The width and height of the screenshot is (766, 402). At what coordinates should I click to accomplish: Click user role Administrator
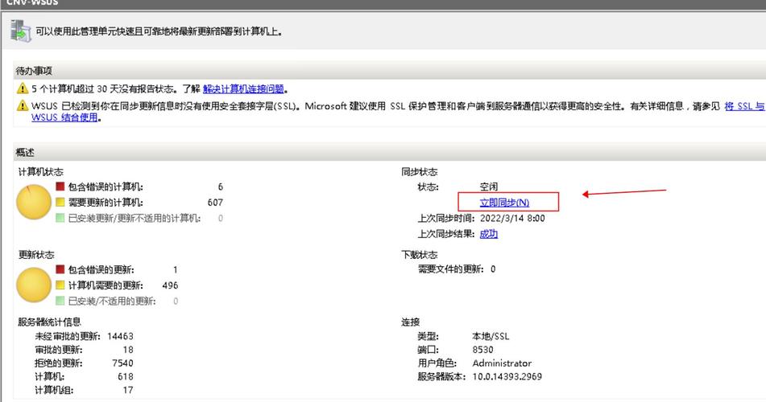(x=502, y=363)
